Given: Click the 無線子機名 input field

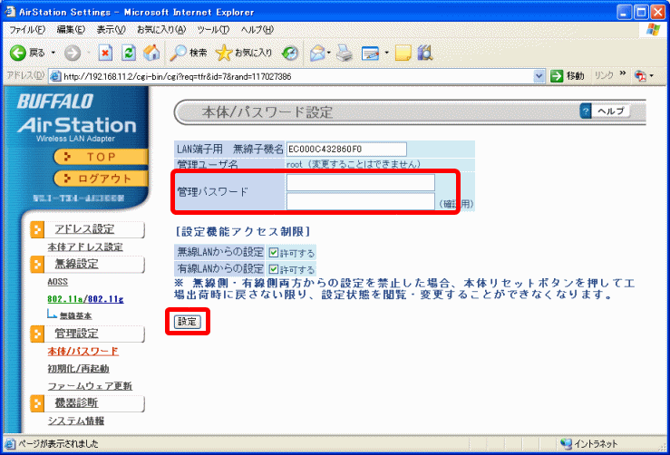Looking at the screenshot, I should [x=346, y=150].
